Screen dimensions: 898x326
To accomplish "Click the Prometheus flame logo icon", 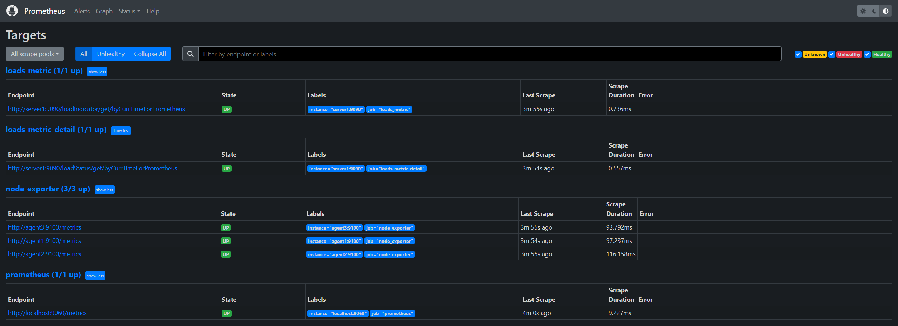I will (12, 11).
